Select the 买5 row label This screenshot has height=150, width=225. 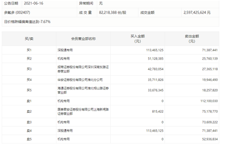pyautogui.click(x=29, y=90)
